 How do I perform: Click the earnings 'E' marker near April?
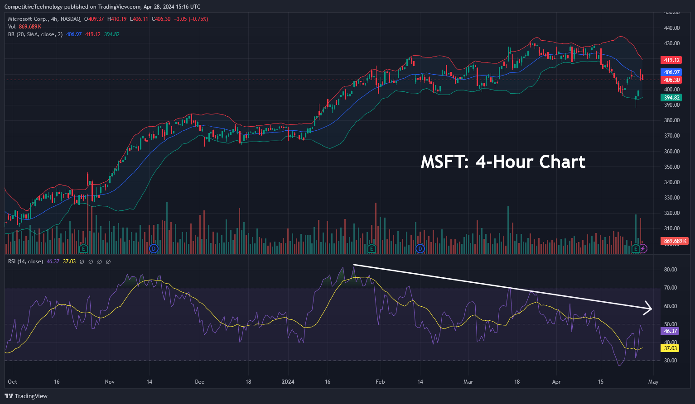coord(636,248)
